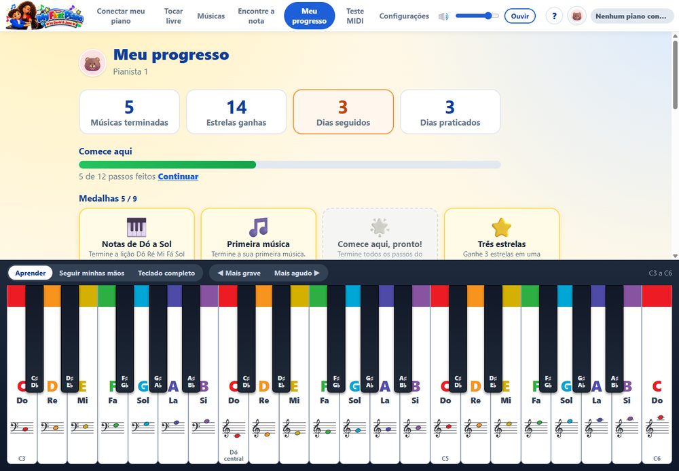
Task: Play the first F♯/G♭ black key
Action: (x=125, y=338)
